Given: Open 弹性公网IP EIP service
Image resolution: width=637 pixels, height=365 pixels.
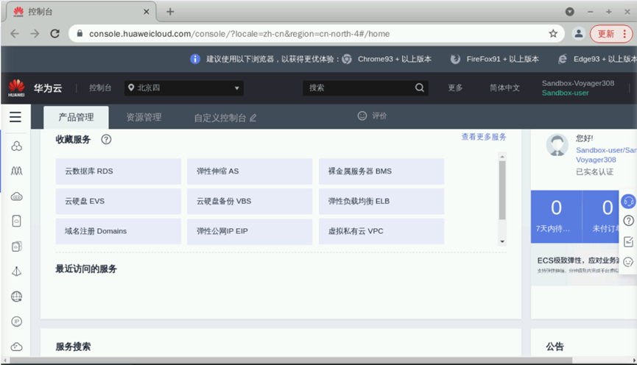Looking at the screenshot, I should pyautogui.click(x=250, y=231).
